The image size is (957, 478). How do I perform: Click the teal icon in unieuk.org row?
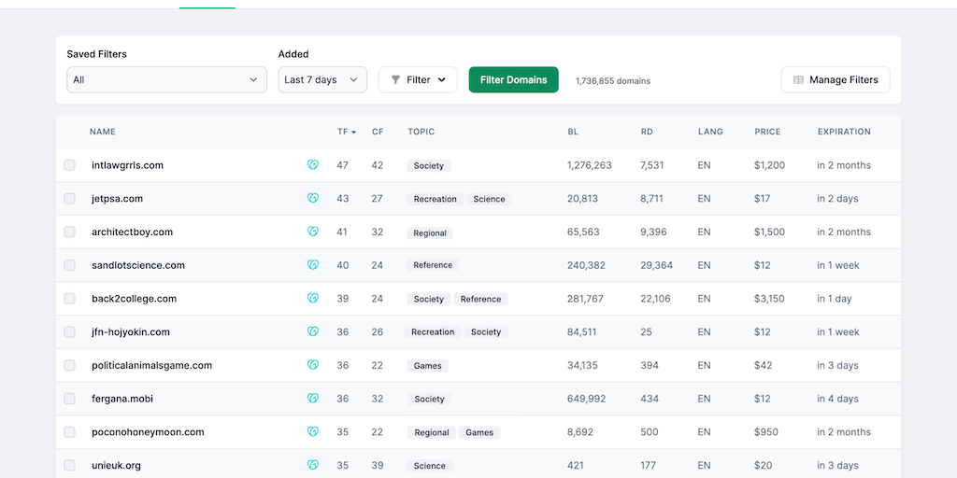pyautogui.click(x=313, y=465)
